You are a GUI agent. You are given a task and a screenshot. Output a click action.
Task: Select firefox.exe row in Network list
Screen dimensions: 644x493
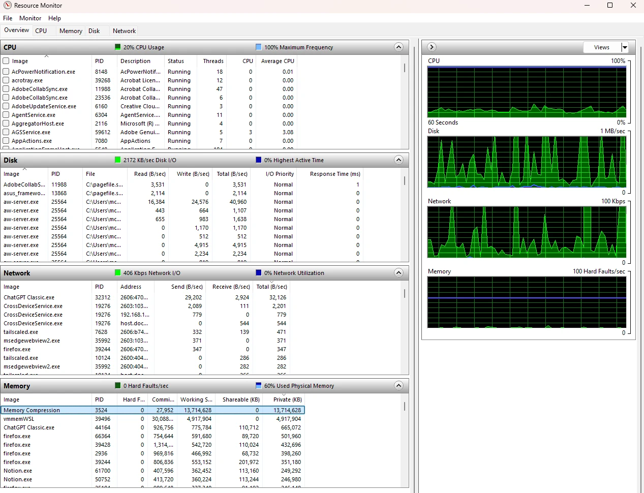[x=145, y=349]
